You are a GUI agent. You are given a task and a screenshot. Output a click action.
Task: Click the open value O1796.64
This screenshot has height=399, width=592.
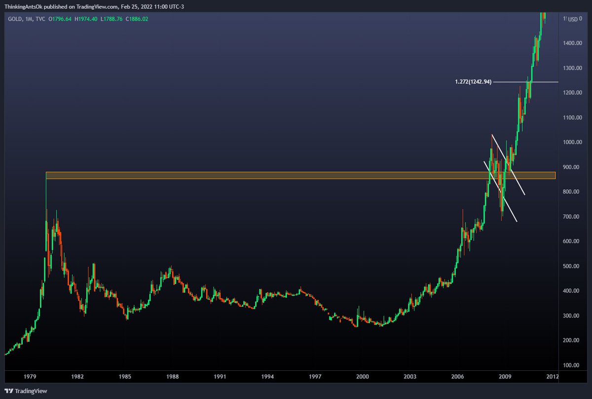tap(61, 19)
